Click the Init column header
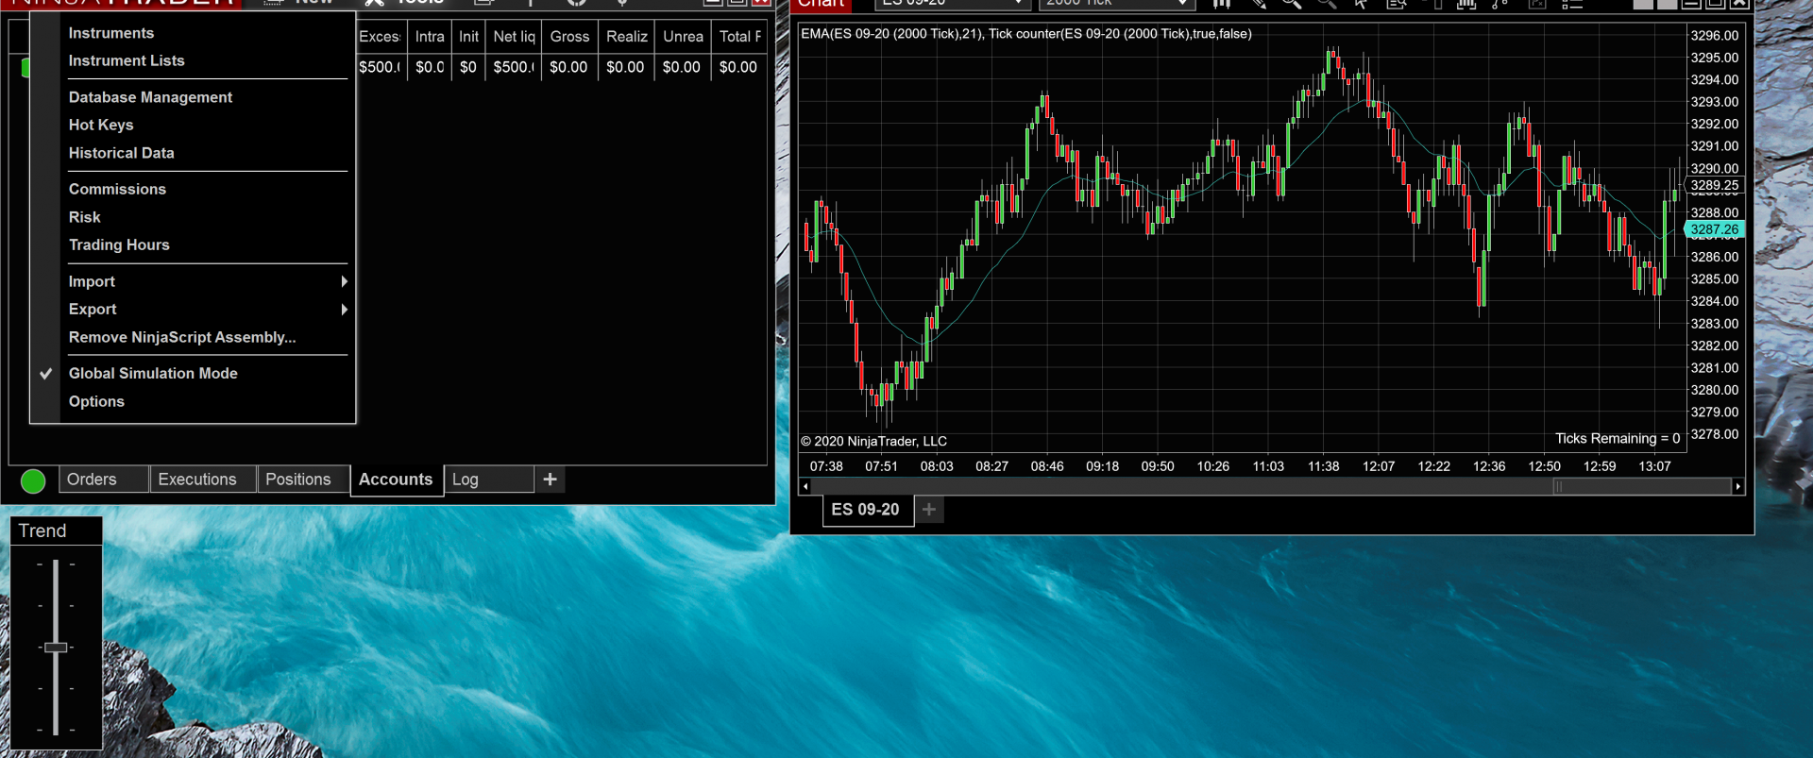1813x758 pixels. pos(468,37)
